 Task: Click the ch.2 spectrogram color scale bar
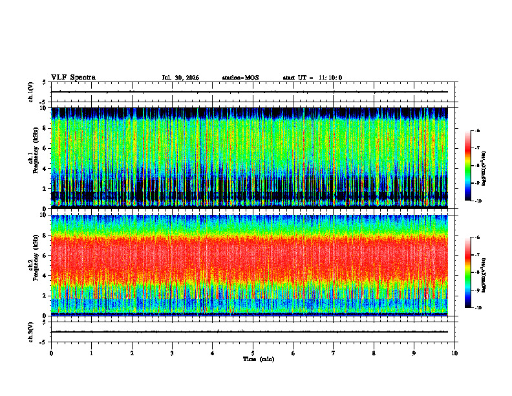pos(467,272)
